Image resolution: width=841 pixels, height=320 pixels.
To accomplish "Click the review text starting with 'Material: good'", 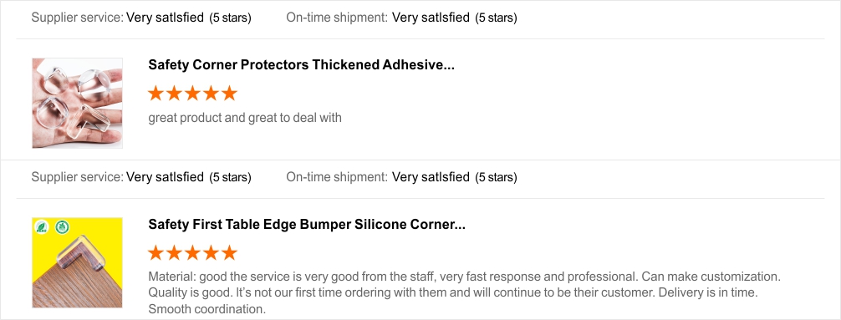I will click(464, 293).
